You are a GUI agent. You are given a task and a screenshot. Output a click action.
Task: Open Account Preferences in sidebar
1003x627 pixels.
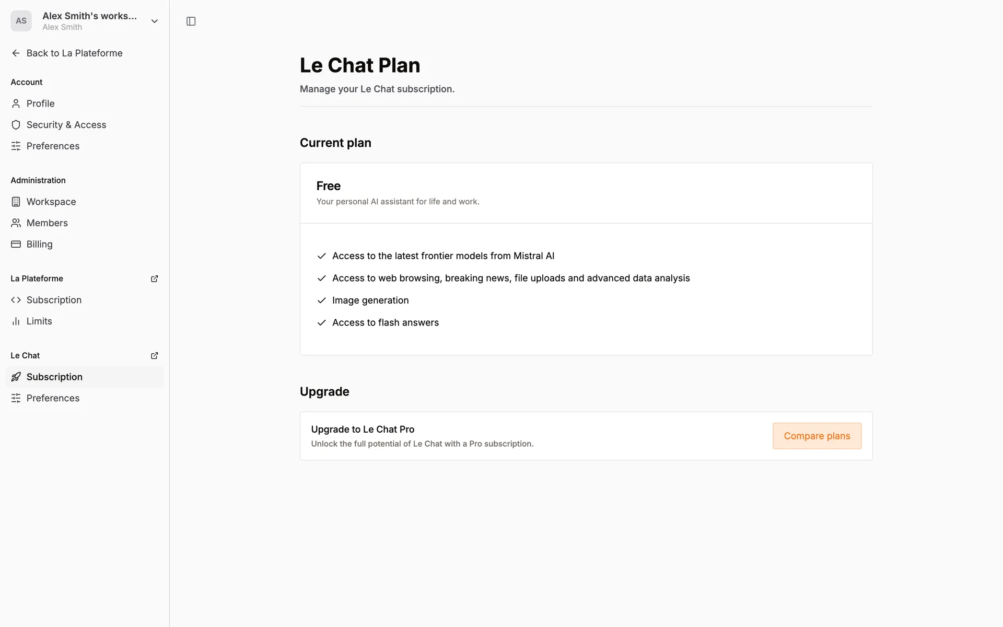click(53, 146)
